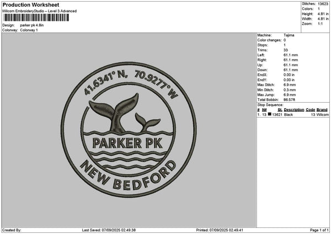Click the 'NEW BEDFORD' curved text

tap(128, 175)
